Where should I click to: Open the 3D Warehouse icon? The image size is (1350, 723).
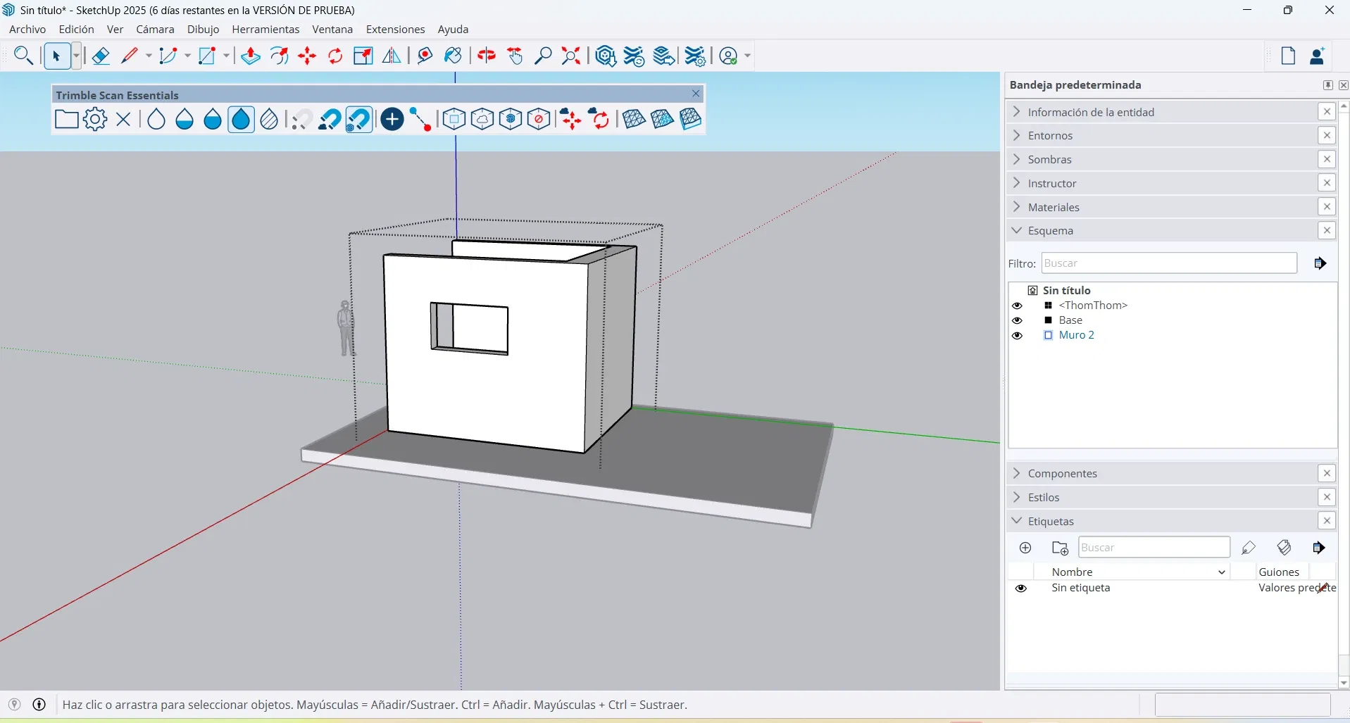coord(606,56)
